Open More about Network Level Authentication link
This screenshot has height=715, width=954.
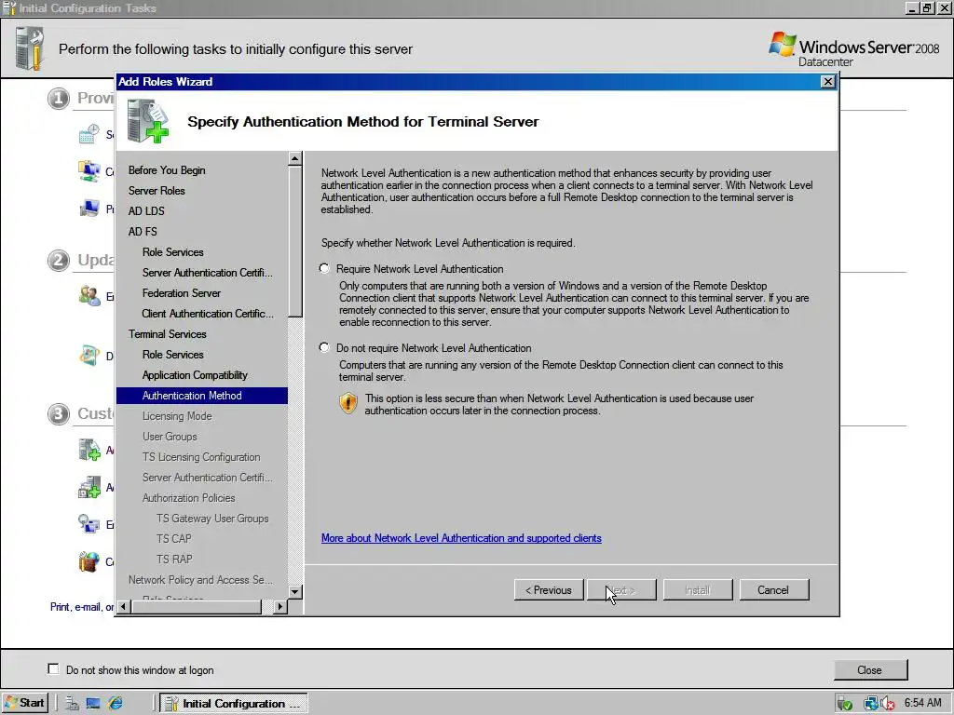tap(461, 538)
